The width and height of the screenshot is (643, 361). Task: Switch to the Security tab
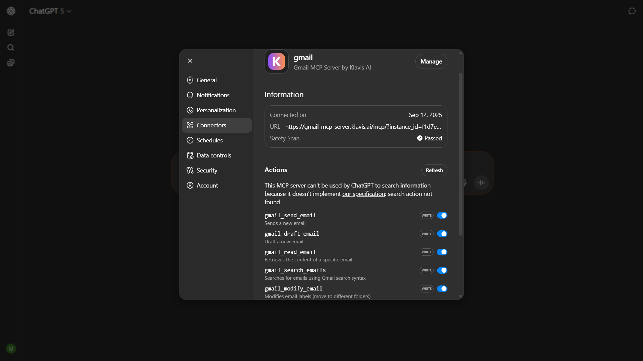tap(217, 170)
